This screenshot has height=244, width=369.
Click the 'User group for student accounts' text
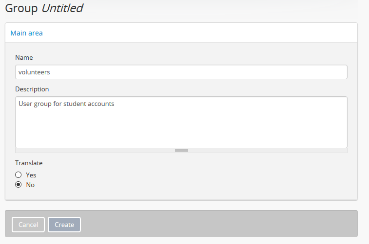coord(66,104)
